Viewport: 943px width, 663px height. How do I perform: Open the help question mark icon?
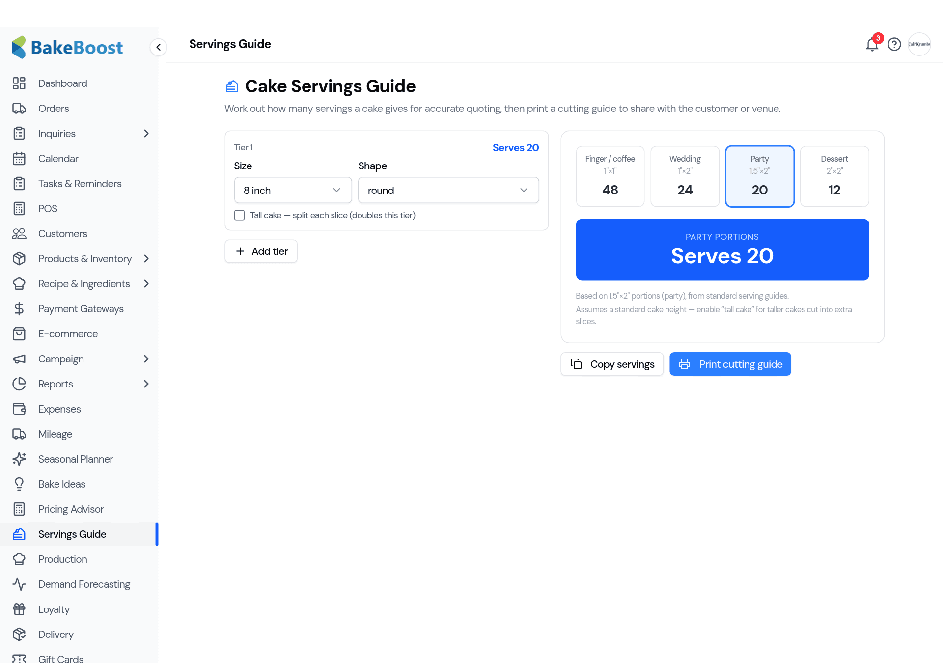(894, 44)
